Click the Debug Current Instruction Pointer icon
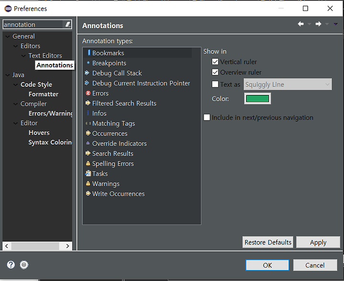 tap(87, 83)
